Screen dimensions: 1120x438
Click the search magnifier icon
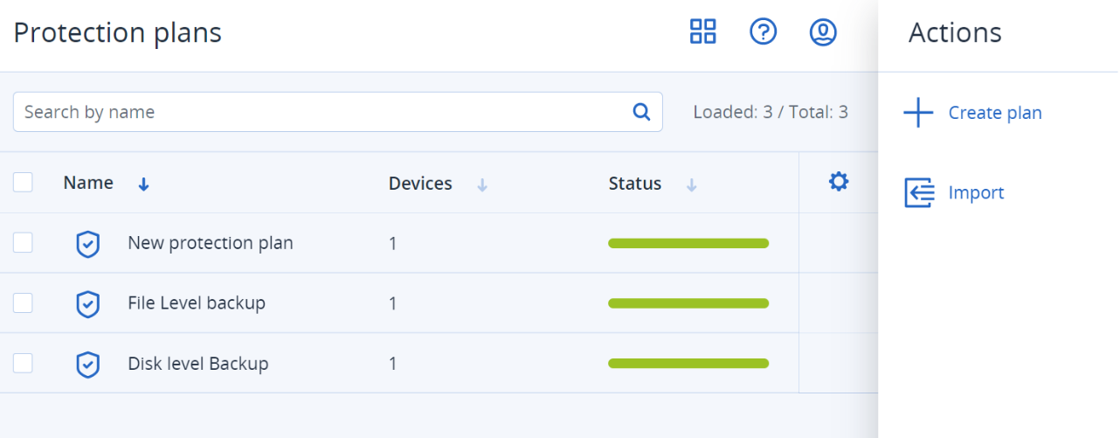tap(641, 112)
